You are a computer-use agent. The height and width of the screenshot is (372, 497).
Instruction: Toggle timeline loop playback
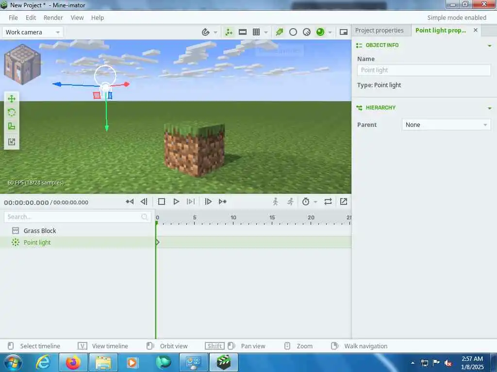(x=328, y=201)
